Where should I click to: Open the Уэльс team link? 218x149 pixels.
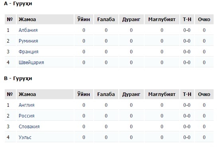pyautogui.click(x=25, y=137)
